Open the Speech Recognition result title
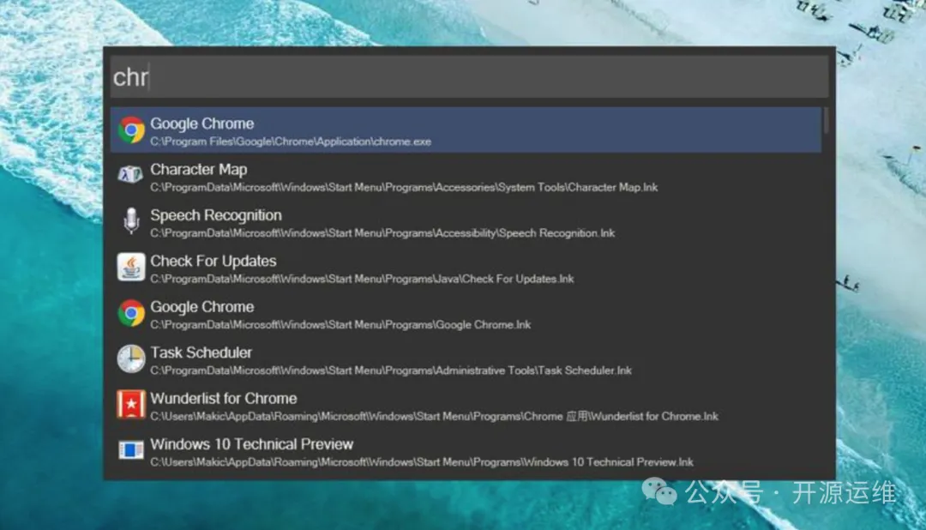The width and height of the screenshot is (926, 530). pyautogui.click(x=215, y=215)
